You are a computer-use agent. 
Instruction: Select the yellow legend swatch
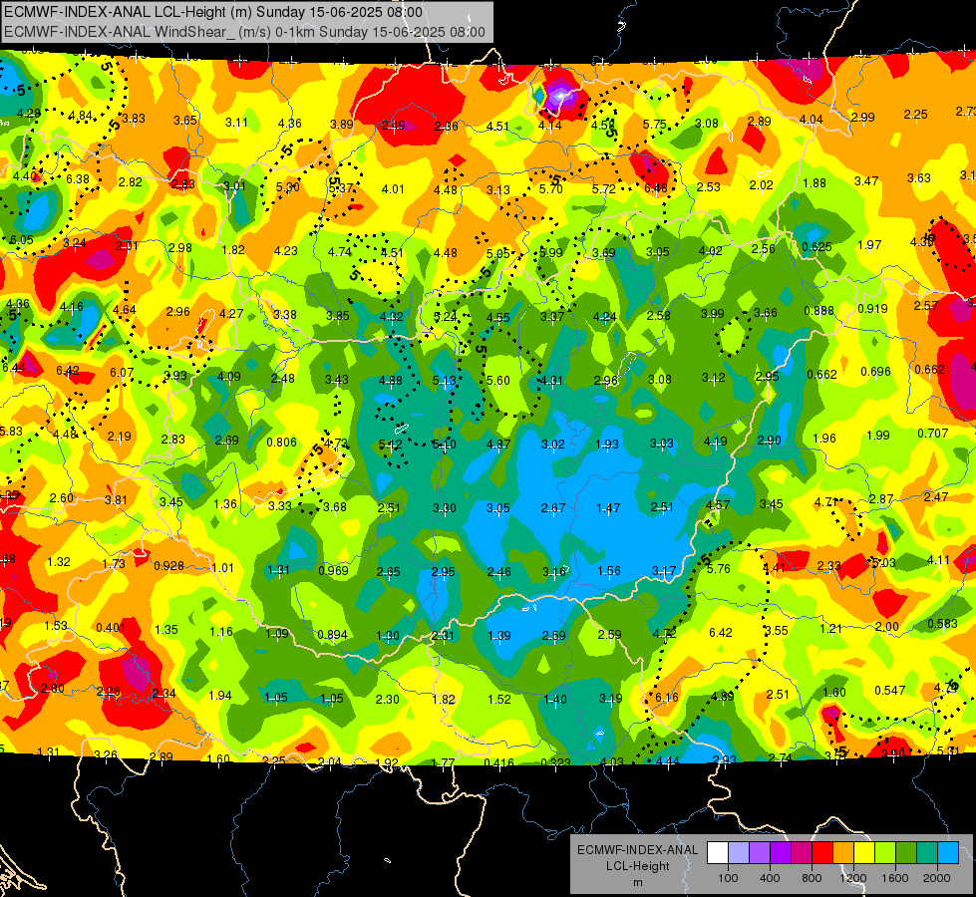pyautogui.click(x=864, y=852)
